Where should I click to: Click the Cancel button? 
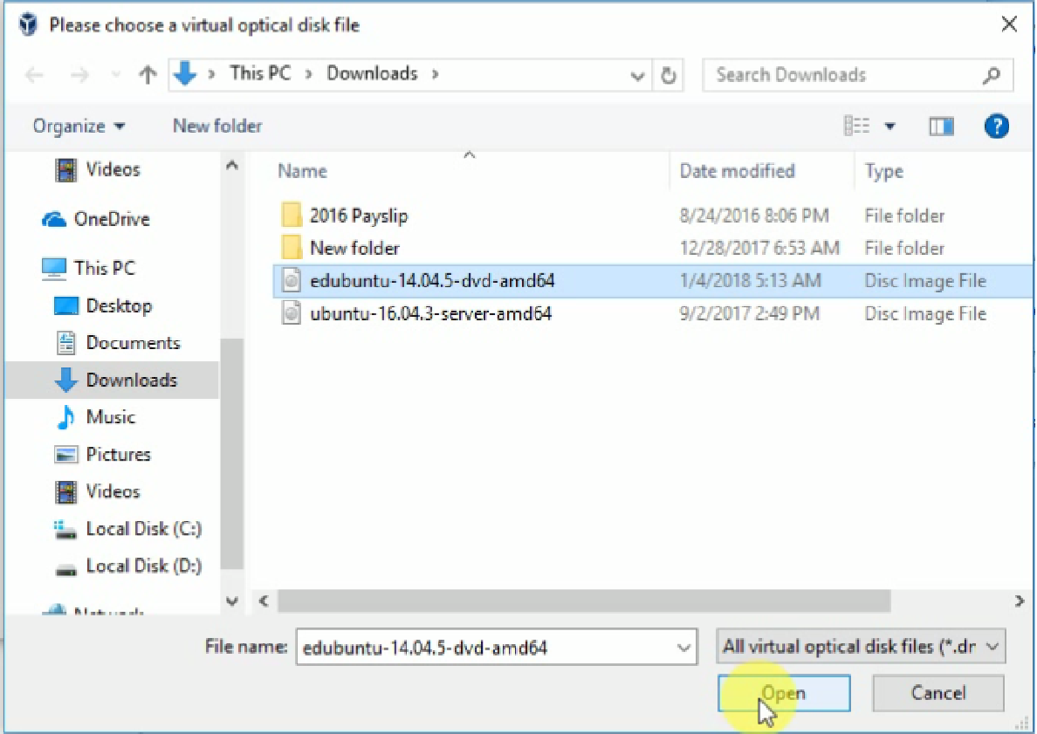tap(937, 693)
